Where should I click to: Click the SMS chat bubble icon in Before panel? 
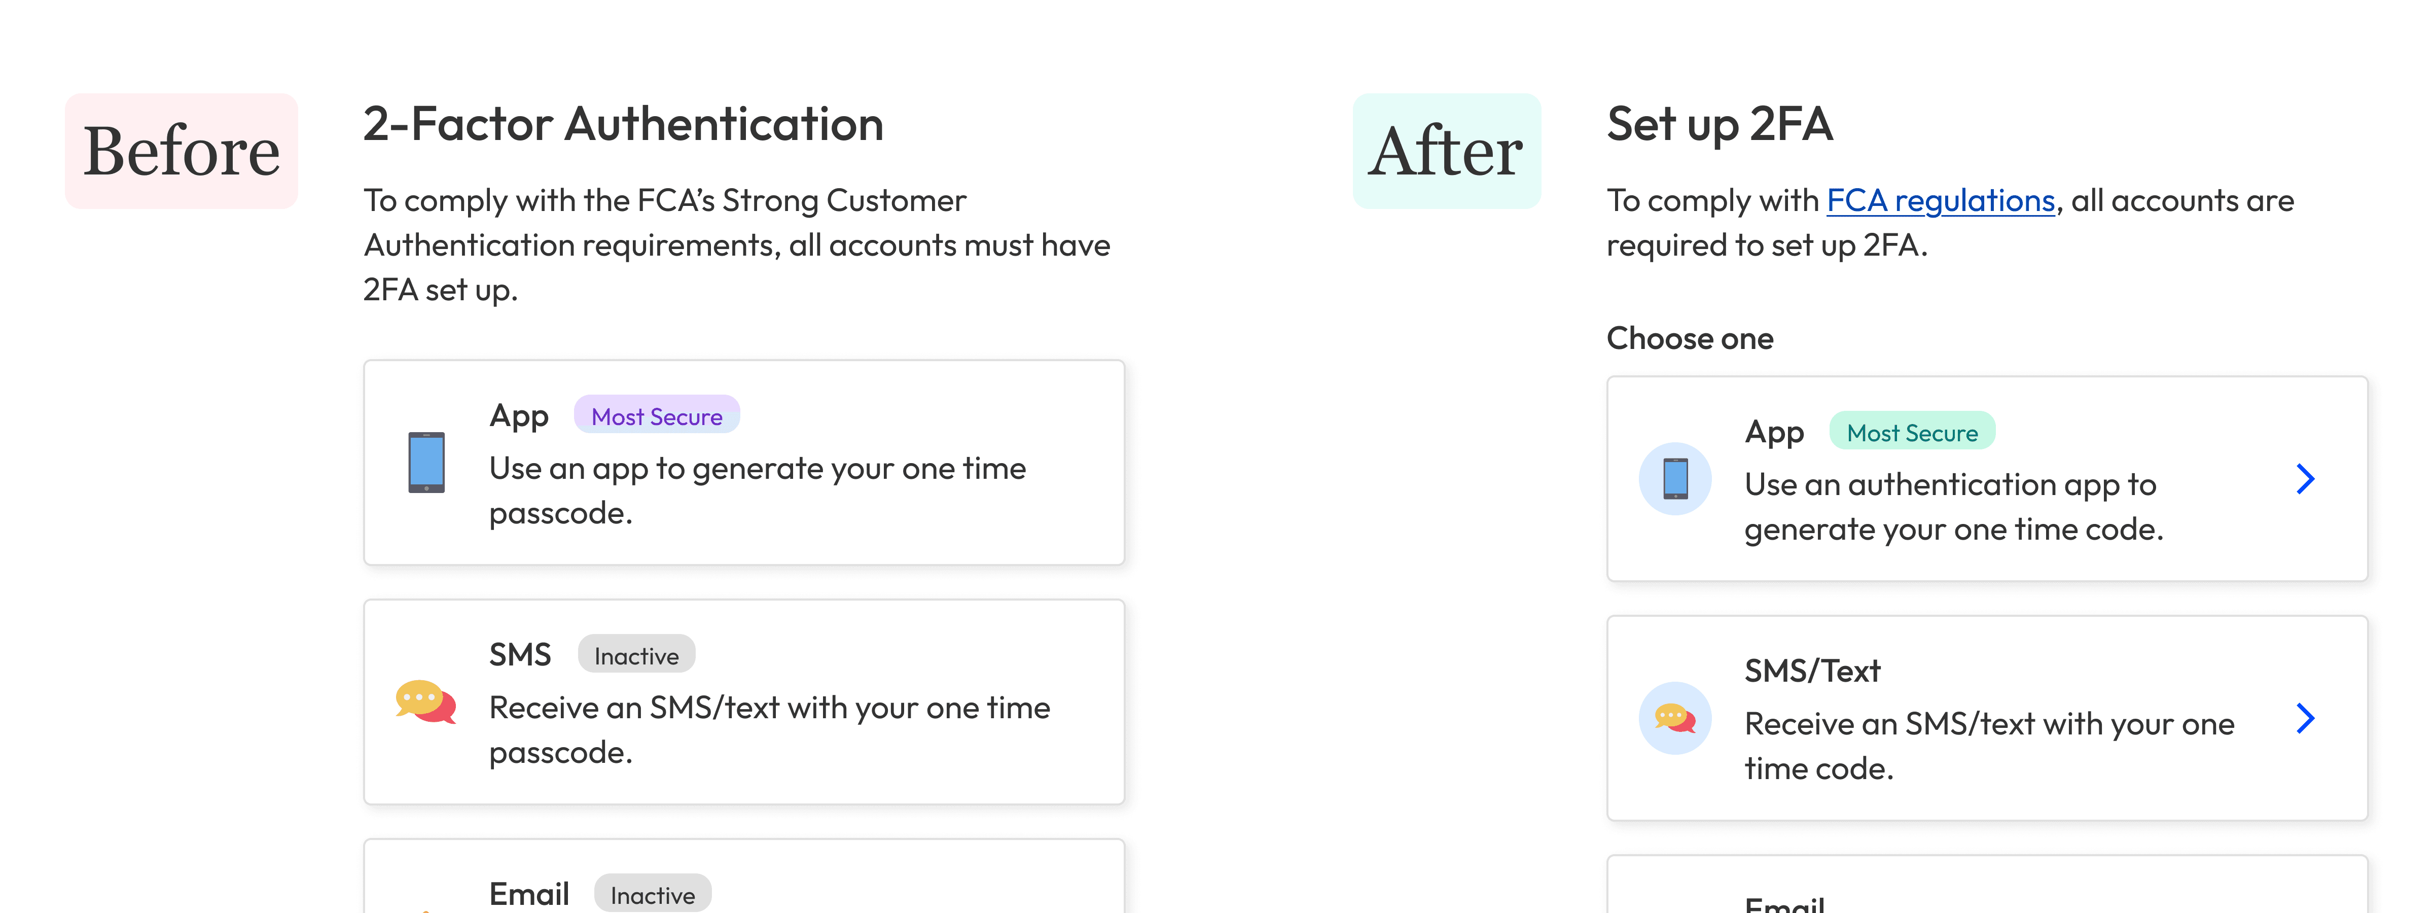click(x=427, y=702)
